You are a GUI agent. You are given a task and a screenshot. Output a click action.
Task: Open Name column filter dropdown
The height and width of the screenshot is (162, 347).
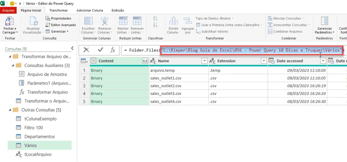pos(204,61)
